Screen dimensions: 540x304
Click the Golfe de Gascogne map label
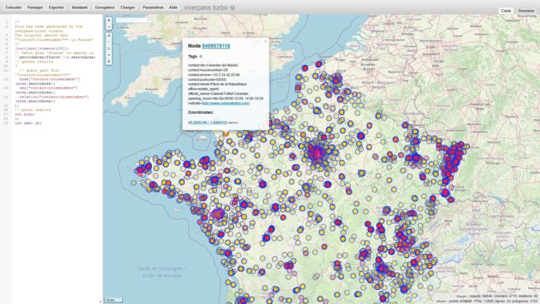tap(162, 272)
